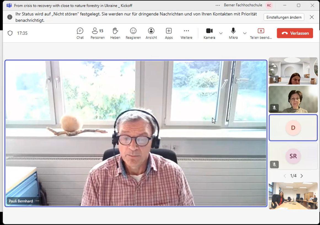Viewport: 320px width, 225px height.
Task: Click the shield security icon
Action: pos(10,33)
